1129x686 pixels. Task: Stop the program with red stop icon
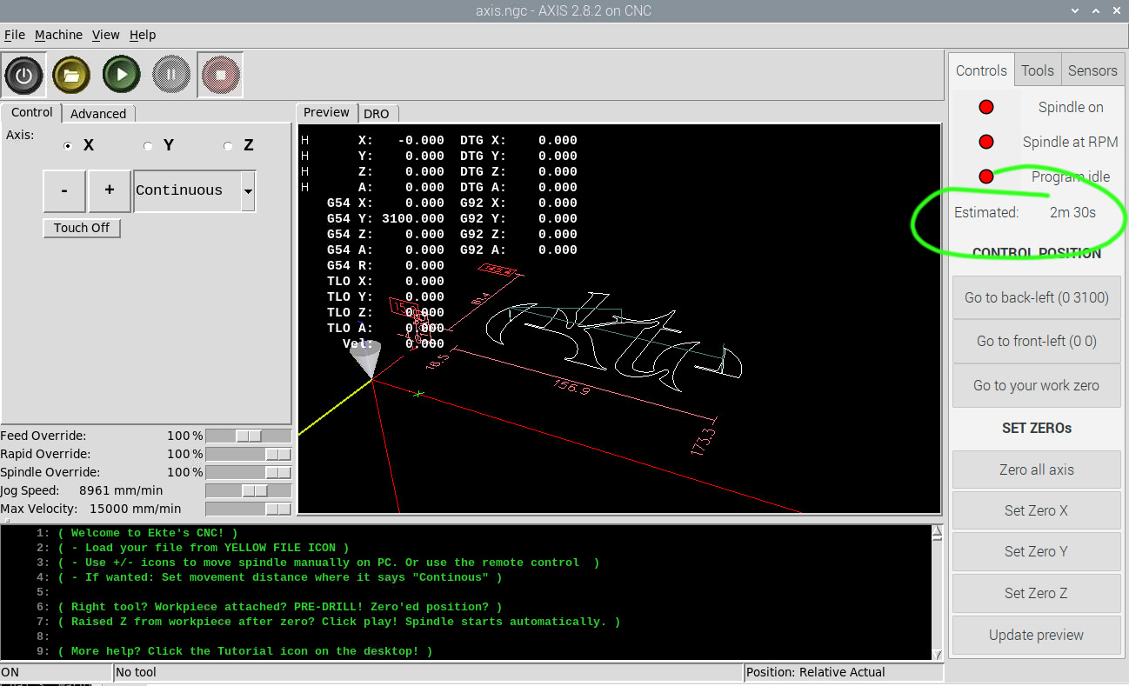tap(220, 75)
